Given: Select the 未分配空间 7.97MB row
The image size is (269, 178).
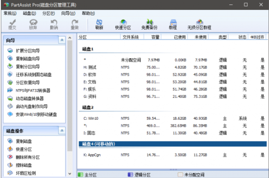Looking at the screenshot, I should click(x=173, y=60).
